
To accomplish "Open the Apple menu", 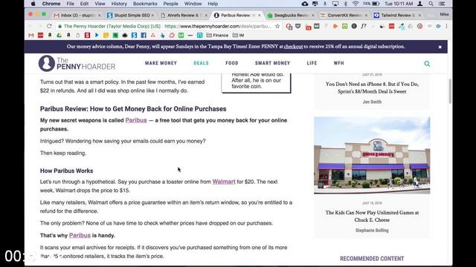I will 33,4.
